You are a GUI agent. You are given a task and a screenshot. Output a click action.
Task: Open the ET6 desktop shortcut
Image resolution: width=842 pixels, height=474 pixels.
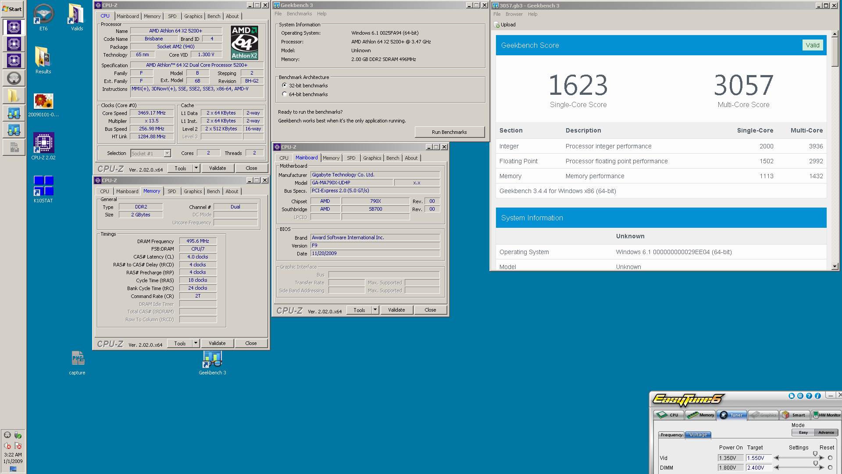tap(43, 17)
